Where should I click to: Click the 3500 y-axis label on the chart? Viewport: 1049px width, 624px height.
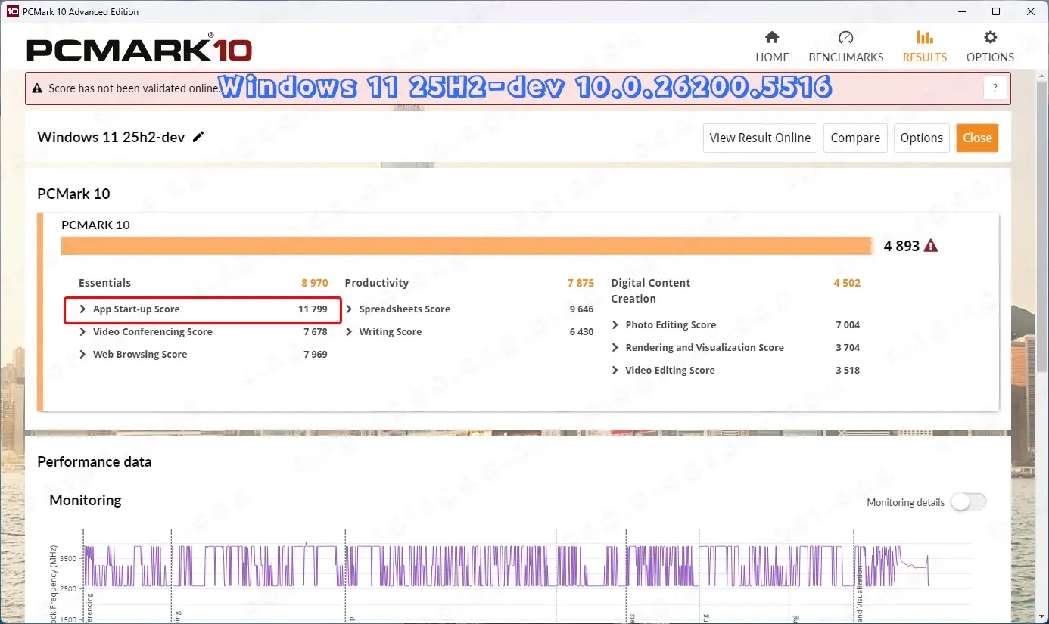tap(67, 558)
